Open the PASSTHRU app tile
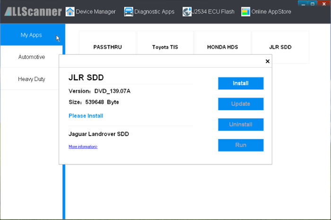The image size is (331, 220). (107, 47)
